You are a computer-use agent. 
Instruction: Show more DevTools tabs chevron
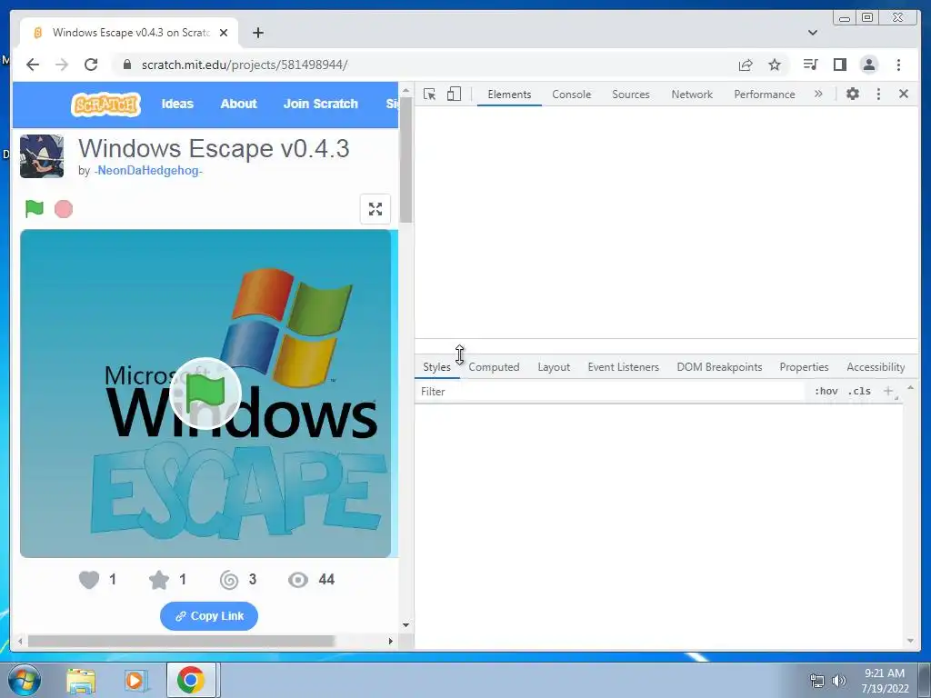(818, 94)
